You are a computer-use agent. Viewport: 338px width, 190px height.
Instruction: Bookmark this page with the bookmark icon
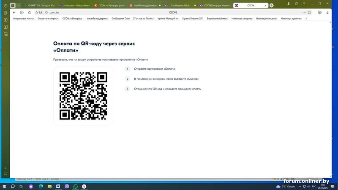309,13
